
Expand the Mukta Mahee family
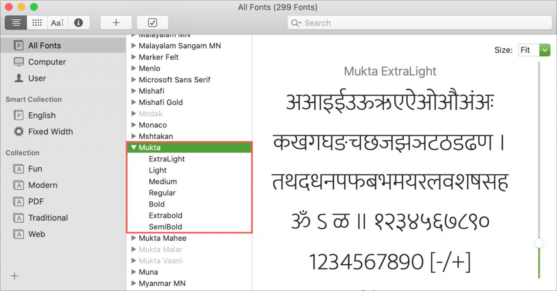click(x=133, y=238)
